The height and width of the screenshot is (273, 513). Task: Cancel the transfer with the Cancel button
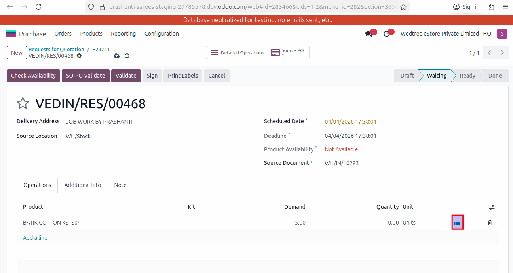click(x=217, y=76)
